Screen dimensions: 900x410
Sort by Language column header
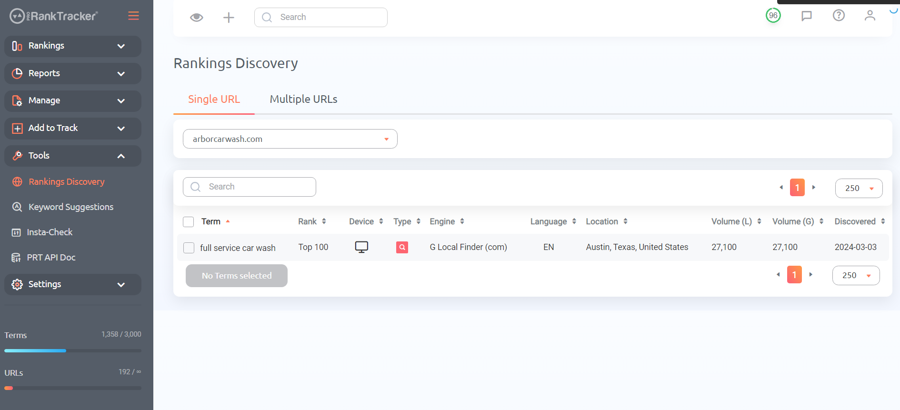[553, 221]
